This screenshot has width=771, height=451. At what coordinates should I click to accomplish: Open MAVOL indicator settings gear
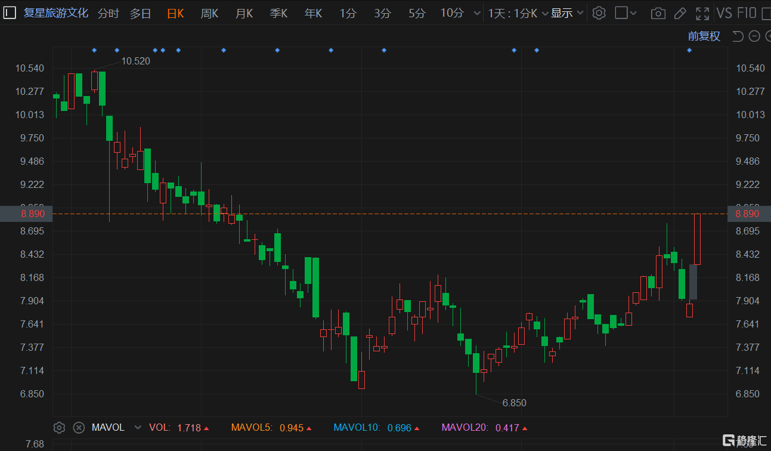point(59,427)
